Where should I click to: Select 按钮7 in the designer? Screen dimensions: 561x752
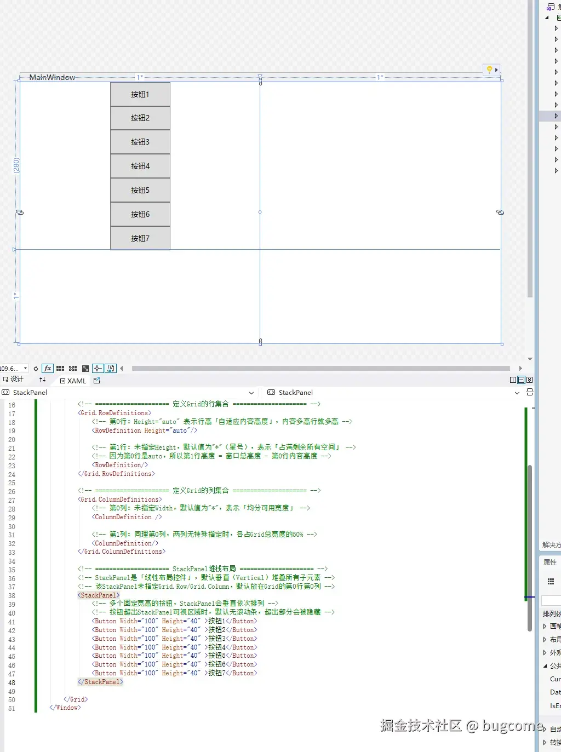click(140, 238)
